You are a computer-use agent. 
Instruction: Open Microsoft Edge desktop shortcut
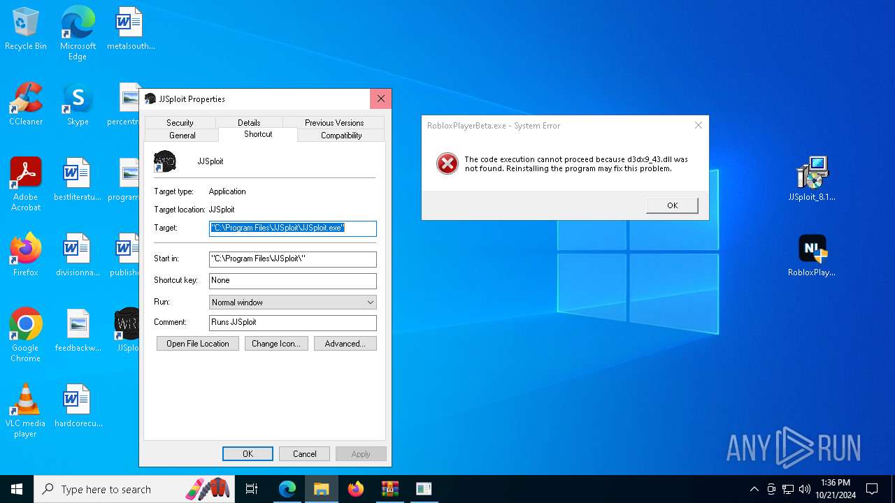78,33
